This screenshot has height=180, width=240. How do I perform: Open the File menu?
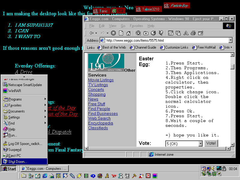(x=92, y=26)
